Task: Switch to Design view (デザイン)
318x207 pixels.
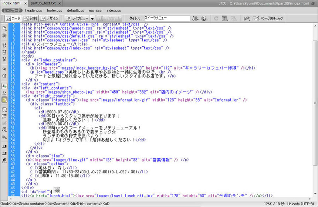Action: coord(50,18)
